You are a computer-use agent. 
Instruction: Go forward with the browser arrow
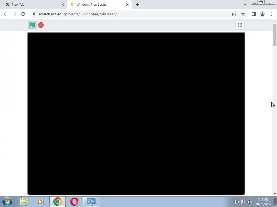pyautogui.click(x=15, y=14)
